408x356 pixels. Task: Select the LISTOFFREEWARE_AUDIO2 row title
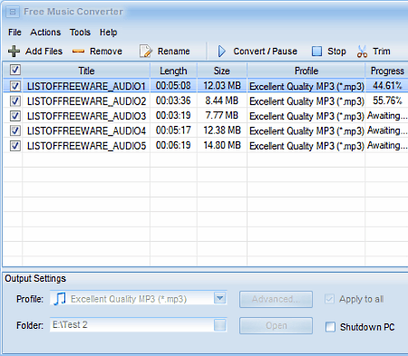[x=86, y=101]
